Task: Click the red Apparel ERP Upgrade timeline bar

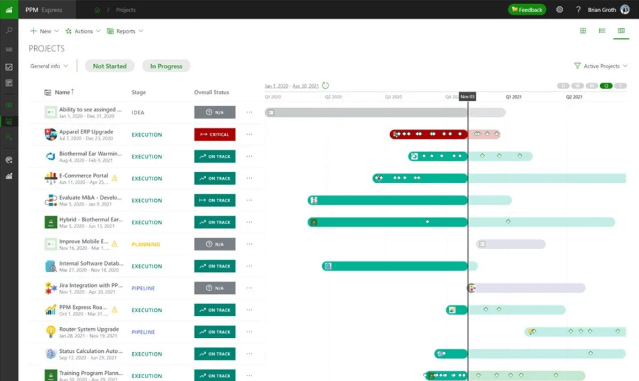Action: (x=428, y=134)
